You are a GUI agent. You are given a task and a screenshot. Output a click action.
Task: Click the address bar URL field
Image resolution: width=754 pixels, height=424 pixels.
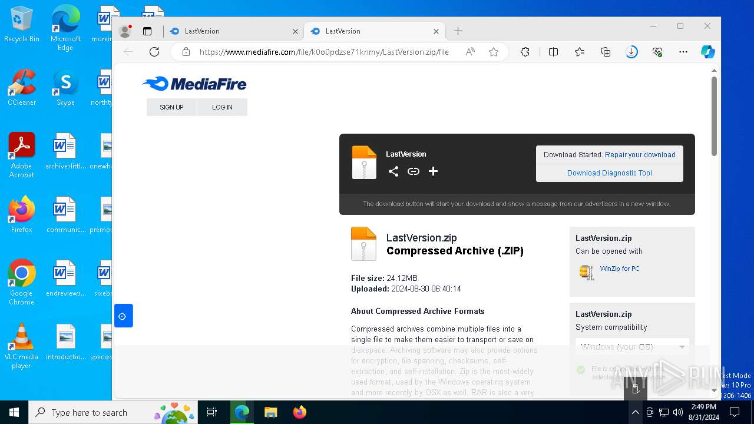tap(324, 52)
